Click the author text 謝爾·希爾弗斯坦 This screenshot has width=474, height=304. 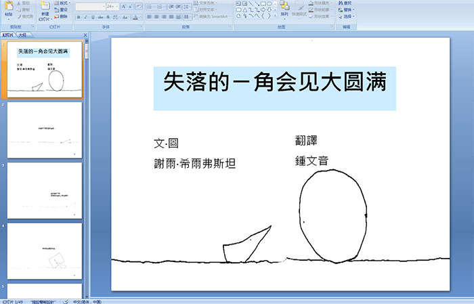(x=195, y=163)
